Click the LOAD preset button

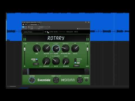[x=51, y=32]
